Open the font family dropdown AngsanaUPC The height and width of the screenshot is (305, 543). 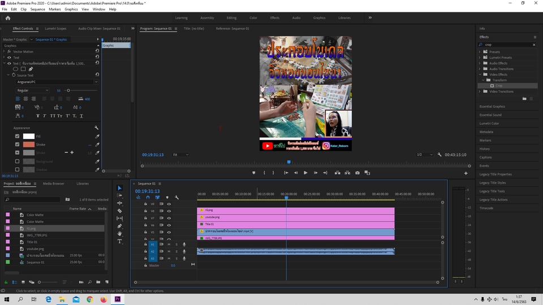point(57,82)
